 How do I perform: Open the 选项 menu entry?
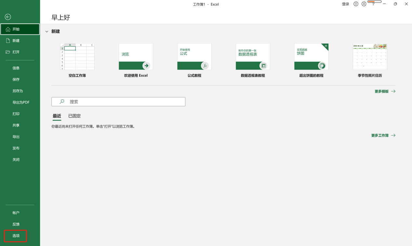(15, 236)
